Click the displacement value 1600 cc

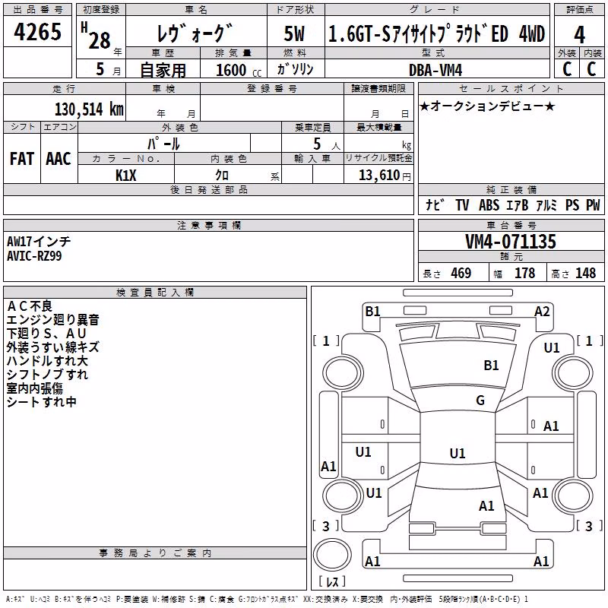click(x=239, y=70)
